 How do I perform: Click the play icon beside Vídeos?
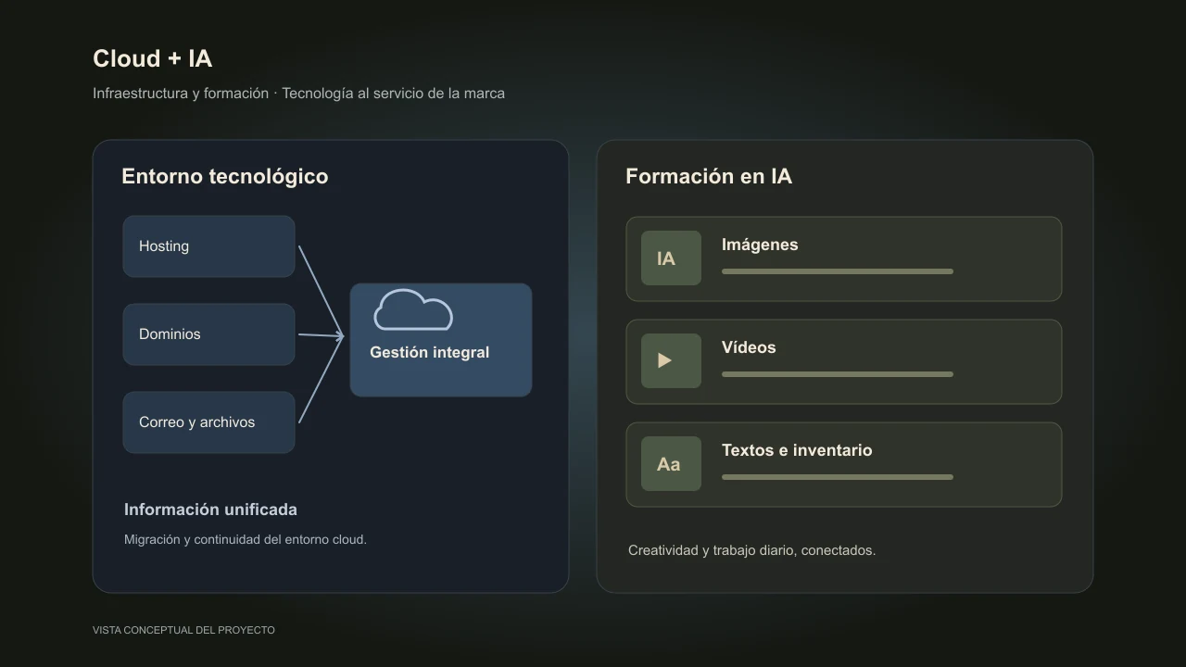[x=671, y=361]
